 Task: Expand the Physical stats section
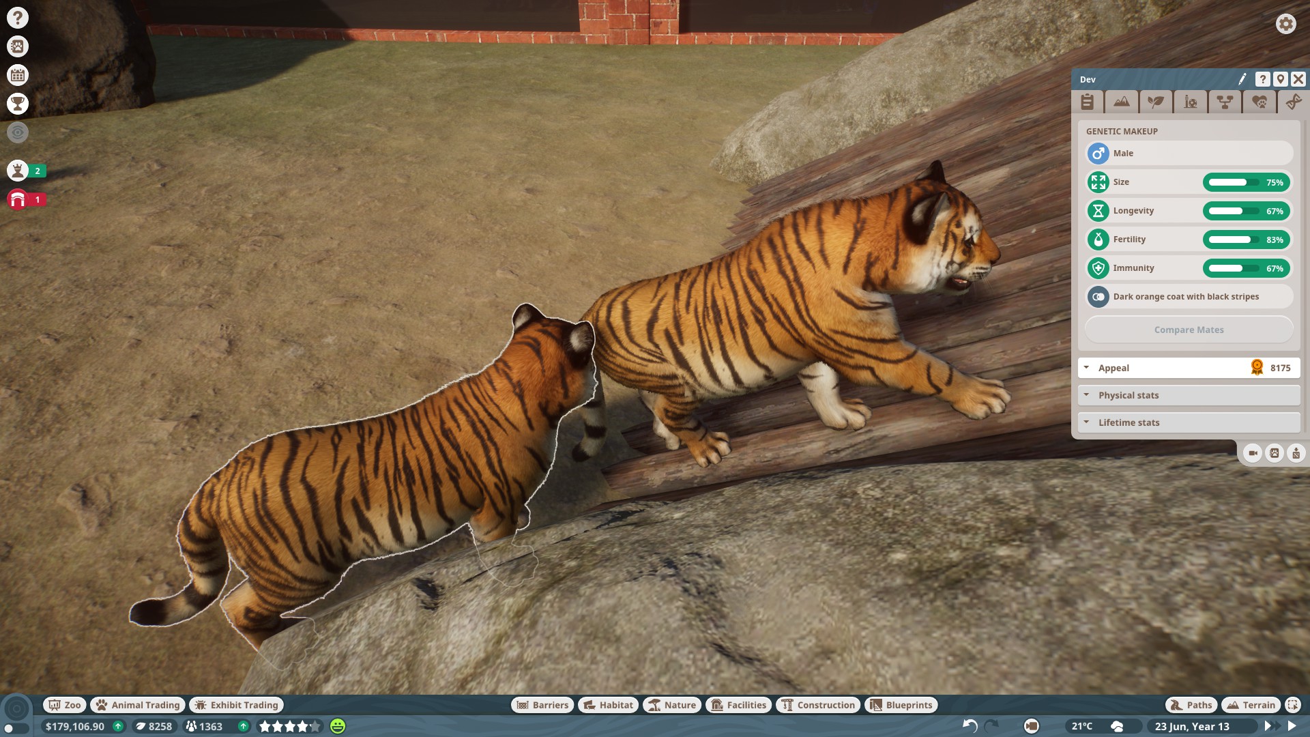[x=1189, y=395]
